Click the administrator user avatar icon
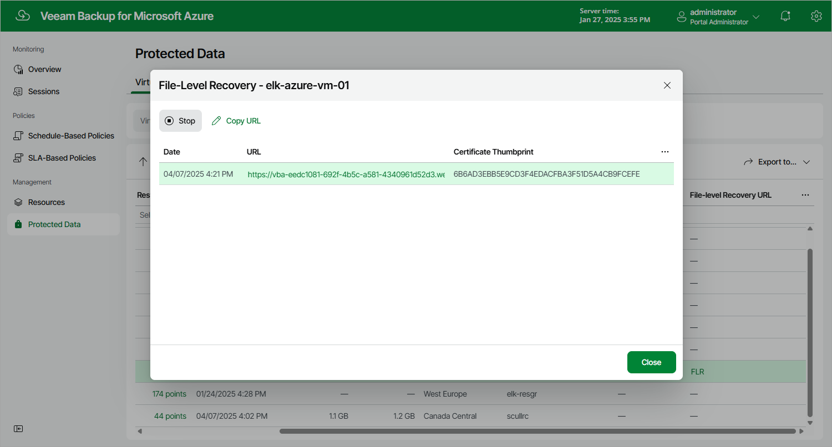Viewport: 832px width, 447px height. pos(682,17)
